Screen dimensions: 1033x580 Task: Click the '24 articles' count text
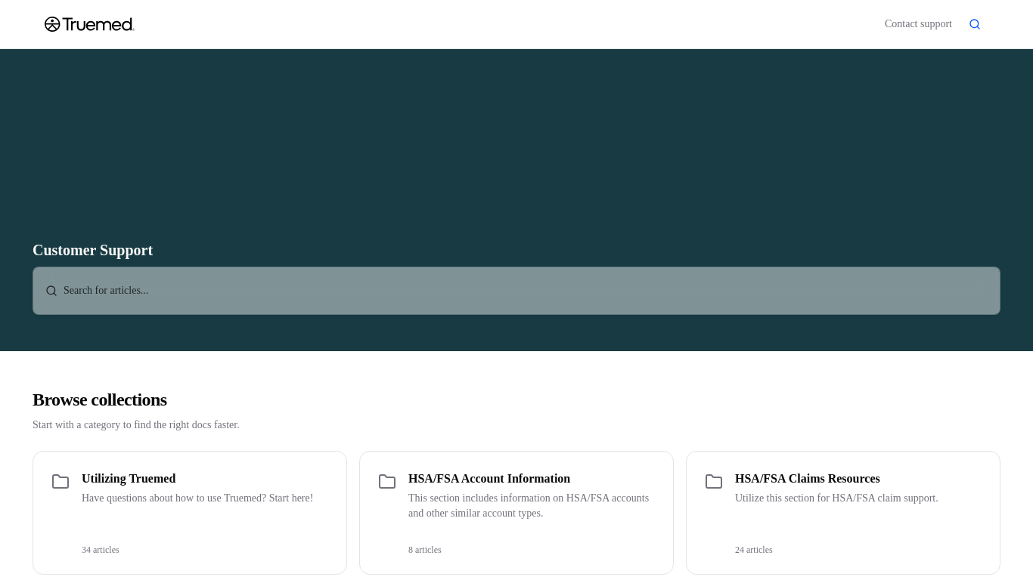tap(754, 550)
